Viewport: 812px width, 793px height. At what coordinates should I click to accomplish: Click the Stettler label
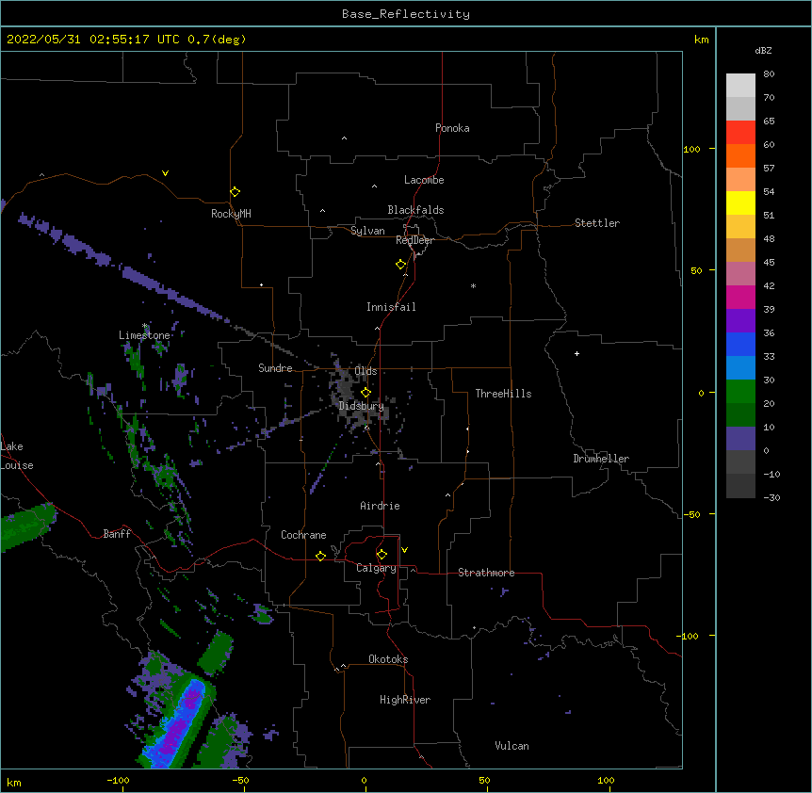(596, 223)
